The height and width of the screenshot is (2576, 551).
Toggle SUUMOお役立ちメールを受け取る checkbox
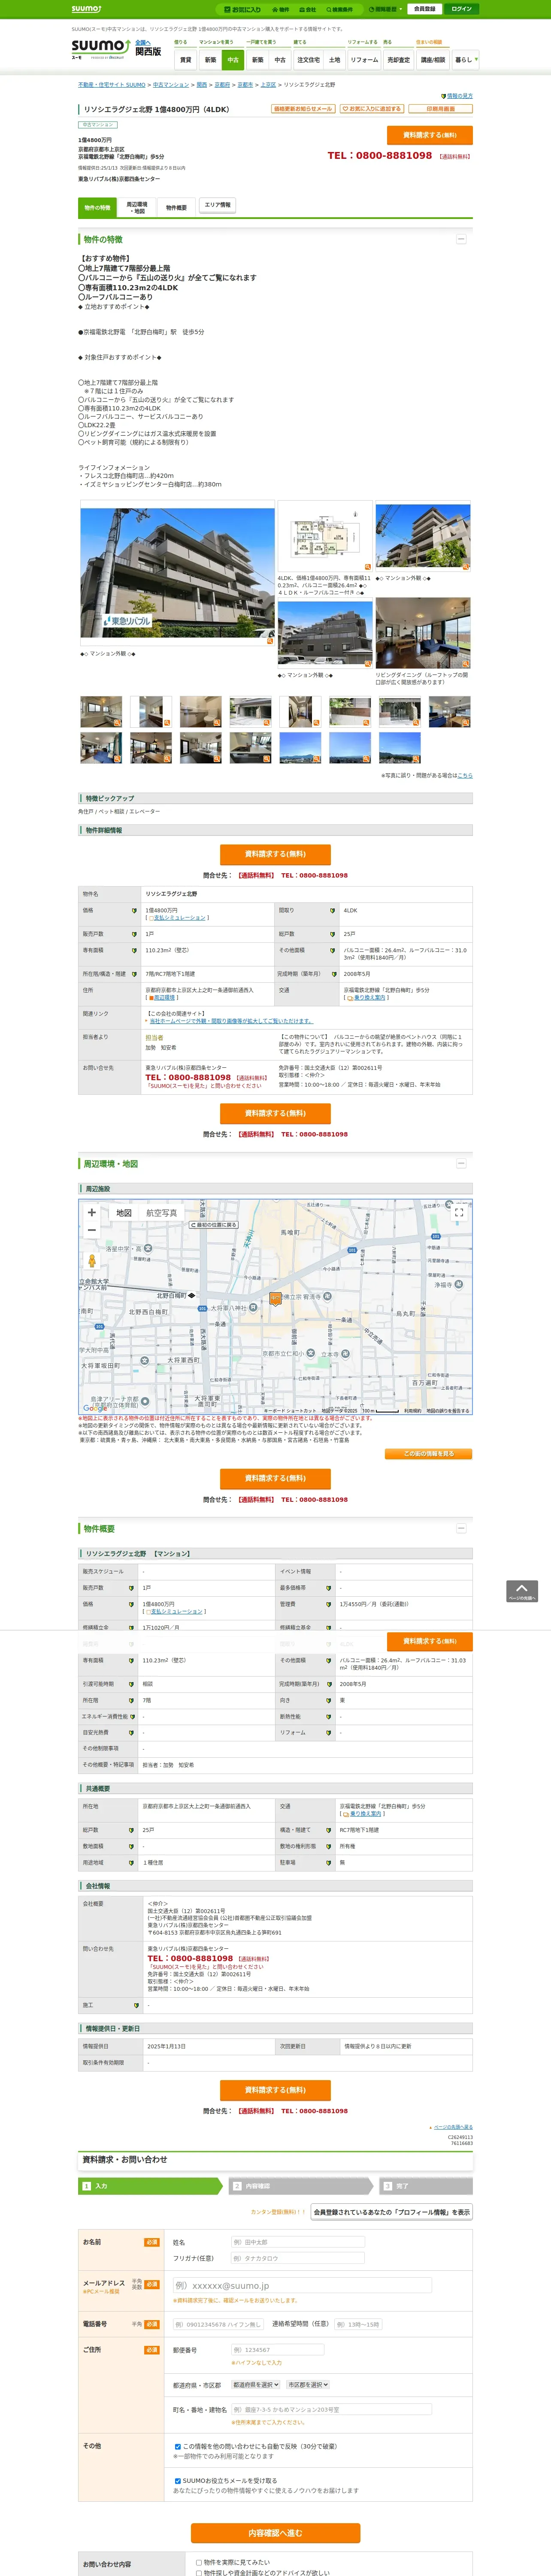[x=178, y=2481]
